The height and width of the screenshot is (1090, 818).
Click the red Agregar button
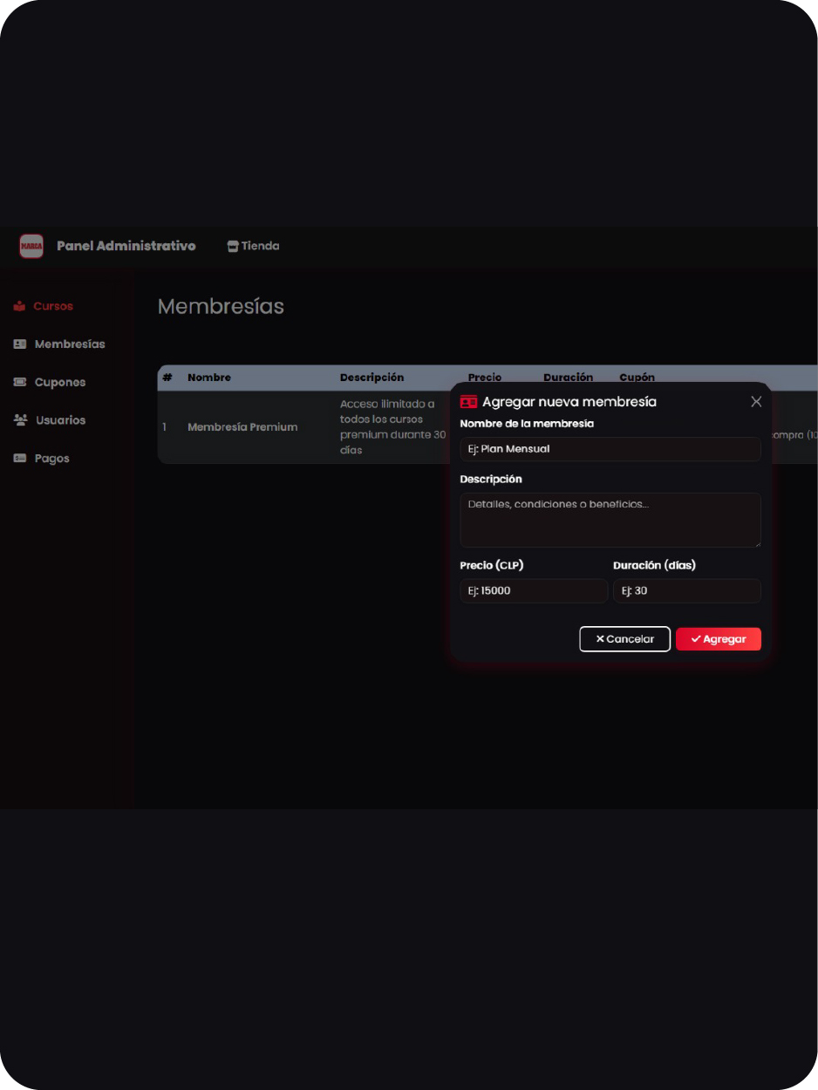pos(718,639)
